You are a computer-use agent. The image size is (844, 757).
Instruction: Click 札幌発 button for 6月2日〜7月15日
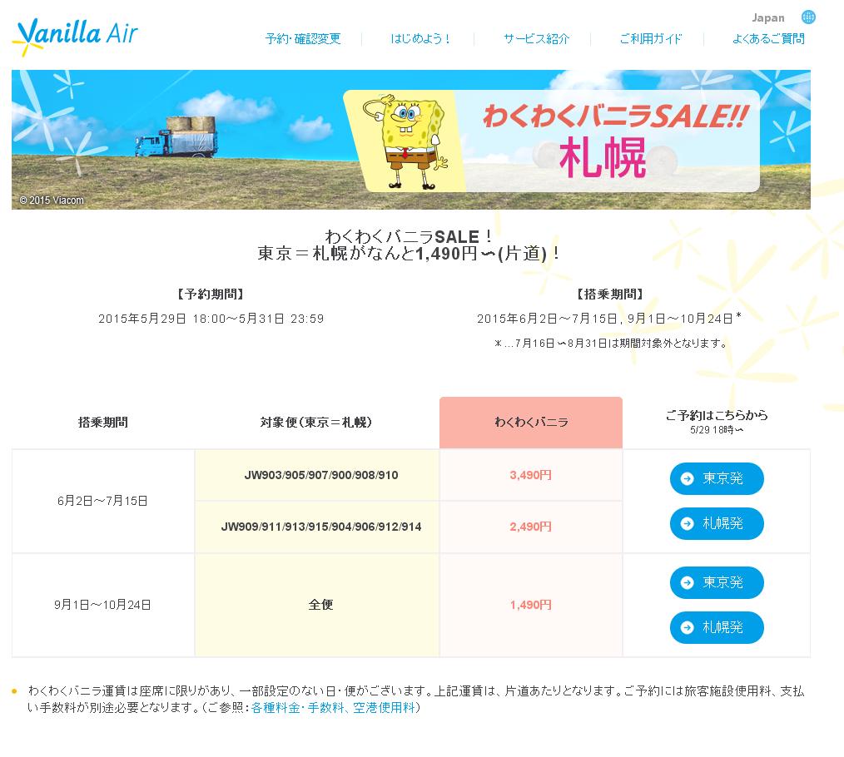[717, 523]
